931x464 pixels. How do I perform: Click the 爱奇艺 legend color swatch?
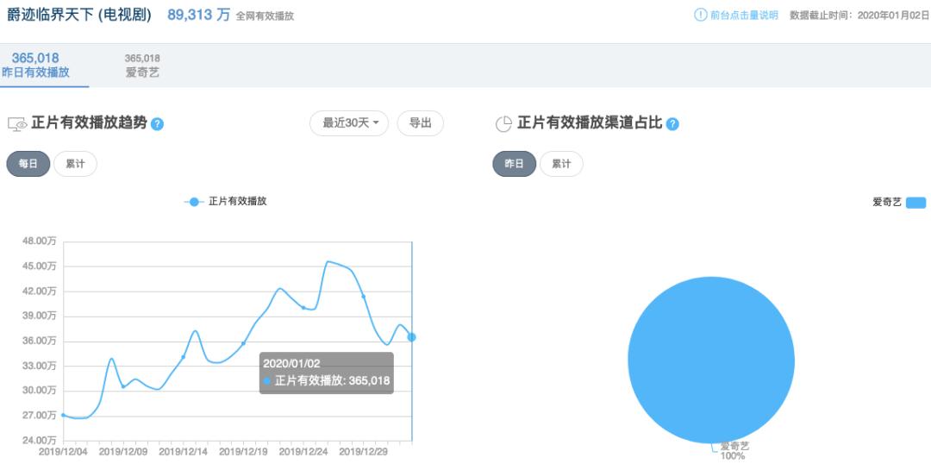(x=916, y=203)
